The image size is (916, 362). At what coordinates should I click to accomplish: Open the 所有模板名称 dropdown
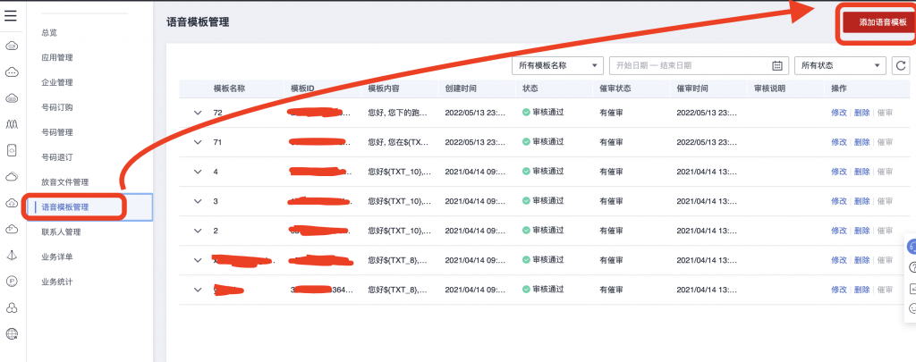[x=557, y=65]
